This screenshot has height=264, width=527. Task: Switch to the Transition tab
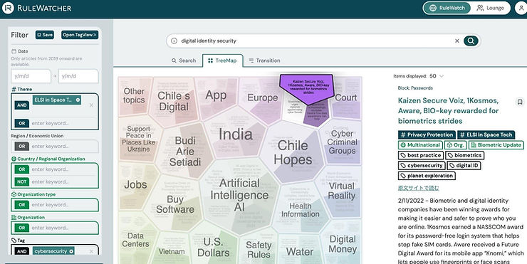(264, 60)
